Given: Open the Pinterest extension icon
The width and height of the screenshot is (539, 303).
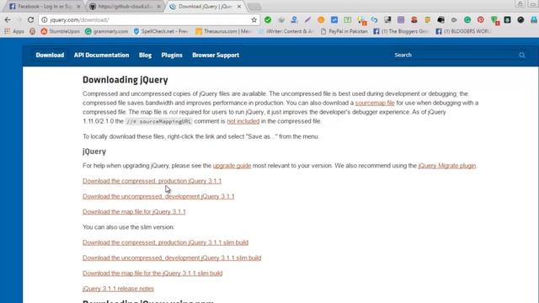Looking at the screenshot, I should 481,20.
